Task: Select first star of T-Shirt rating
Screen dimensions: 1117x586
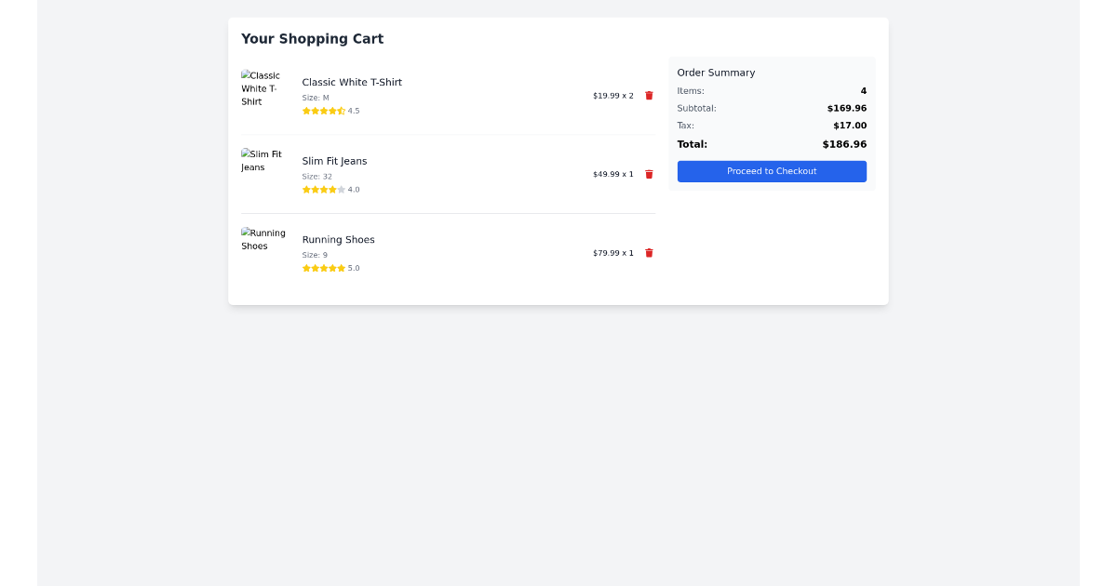Action: [306, 111]
